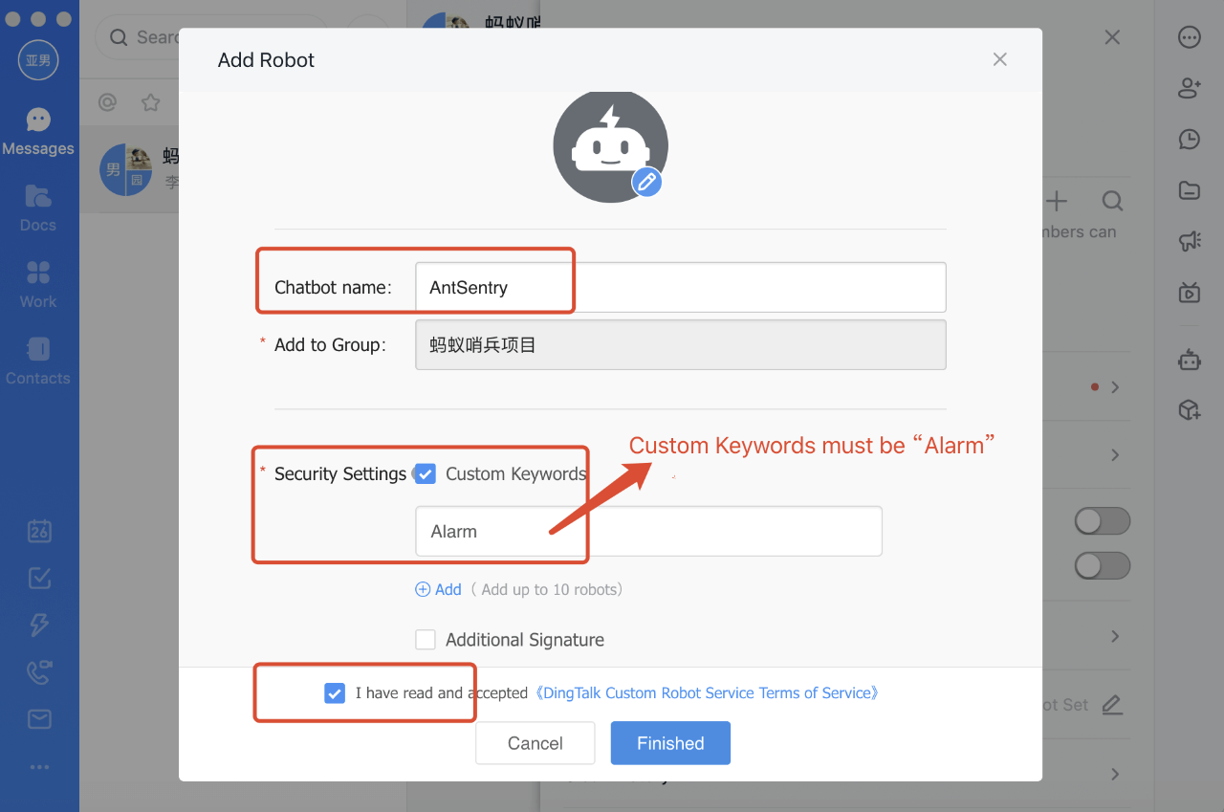Open the calendar icon in the sidebar

click(39, 531)
